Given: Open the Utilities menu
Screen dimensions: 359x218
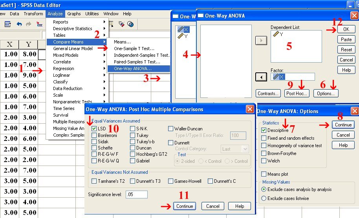Looking at the screenshot, I should [x=92, y=14].
